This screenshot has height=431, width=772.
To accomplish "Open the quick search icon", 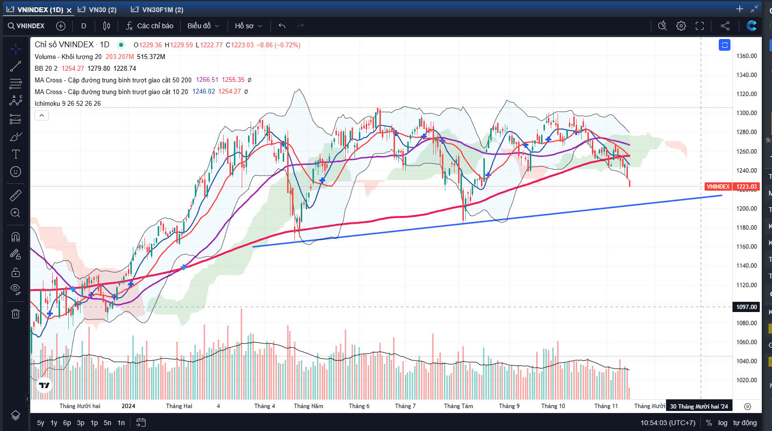I will pyautogui.click(x=662, y=26).
